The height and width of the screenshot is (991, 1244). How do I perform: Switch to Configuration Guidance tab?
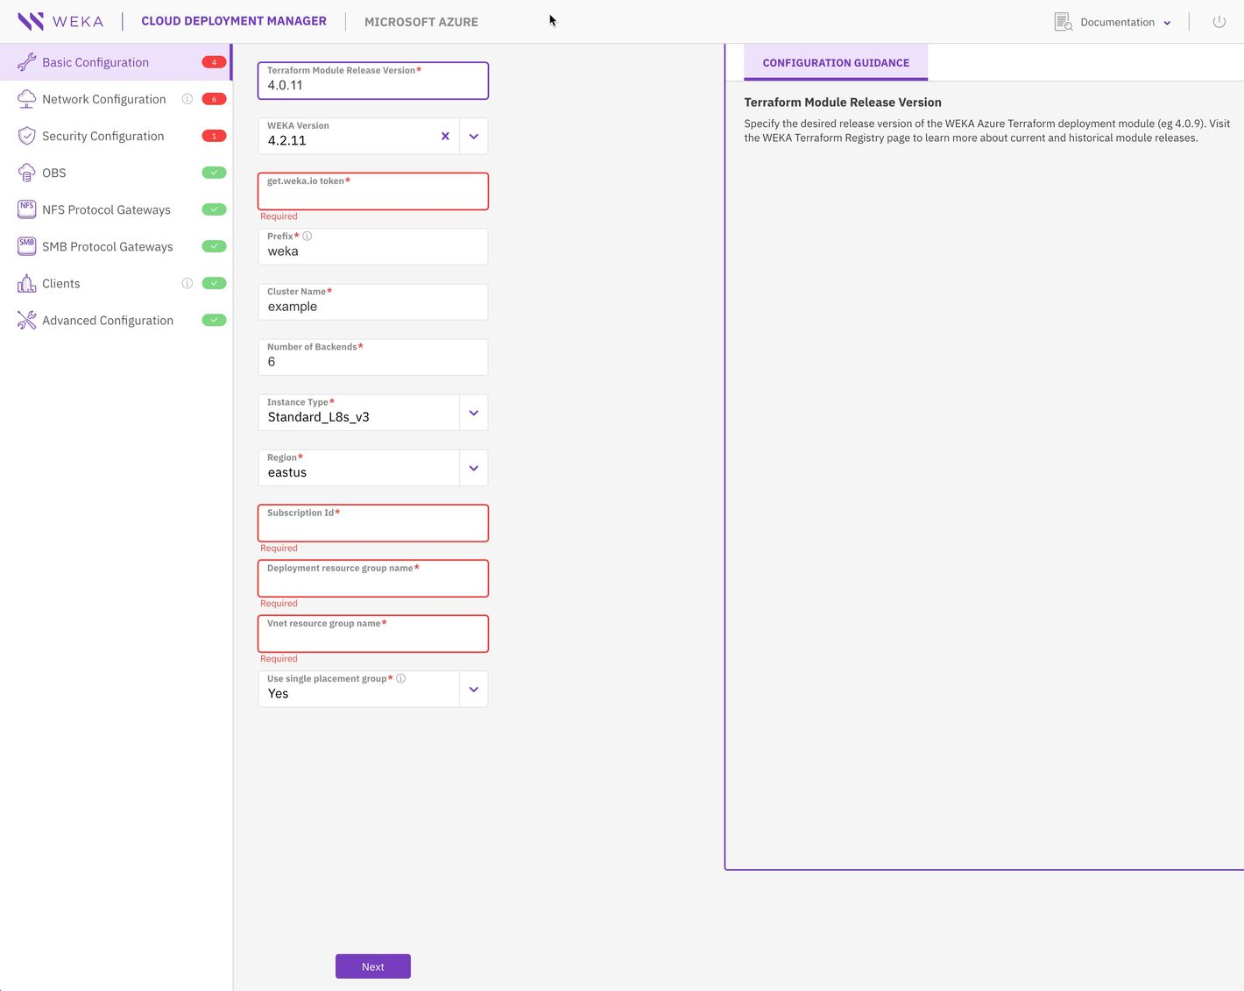click(835, 63)
